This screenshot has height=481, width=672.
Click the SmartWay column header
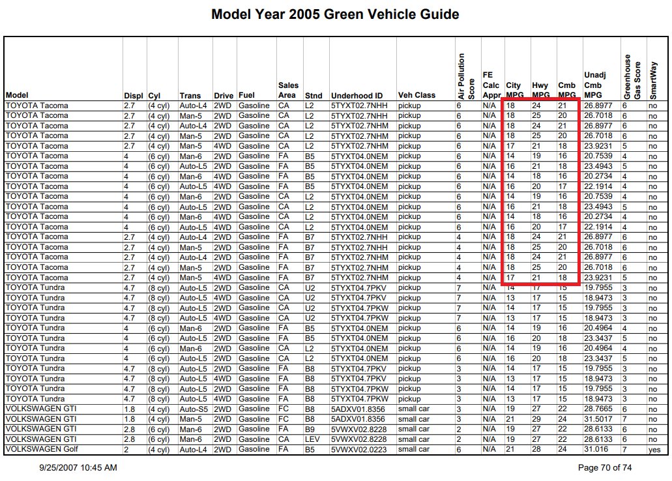coord(654,81)
